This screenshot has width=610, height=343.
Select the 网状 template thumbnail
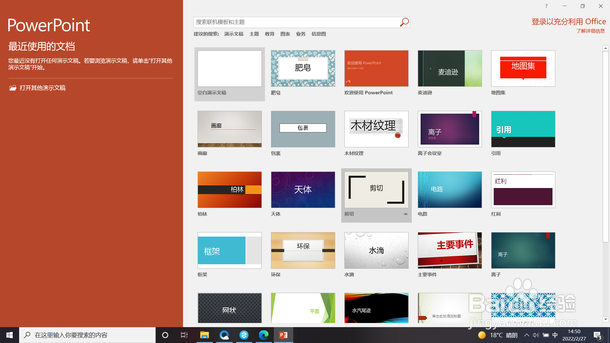(230, 308)
